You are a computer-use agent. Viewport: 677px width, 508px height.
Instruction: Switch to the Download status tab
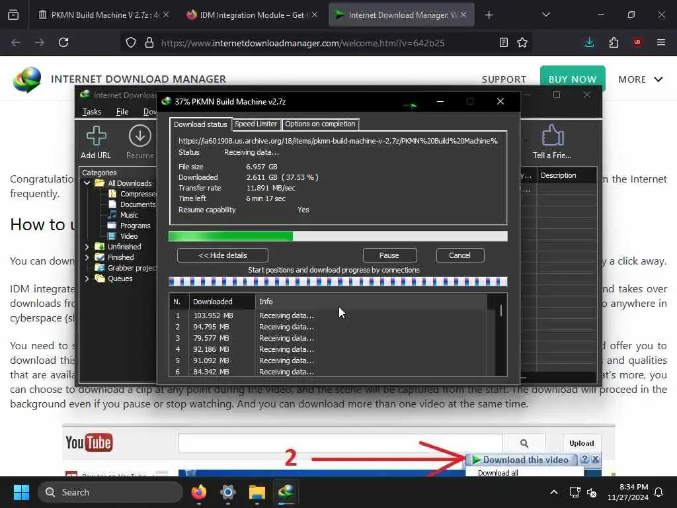[200, 124]
